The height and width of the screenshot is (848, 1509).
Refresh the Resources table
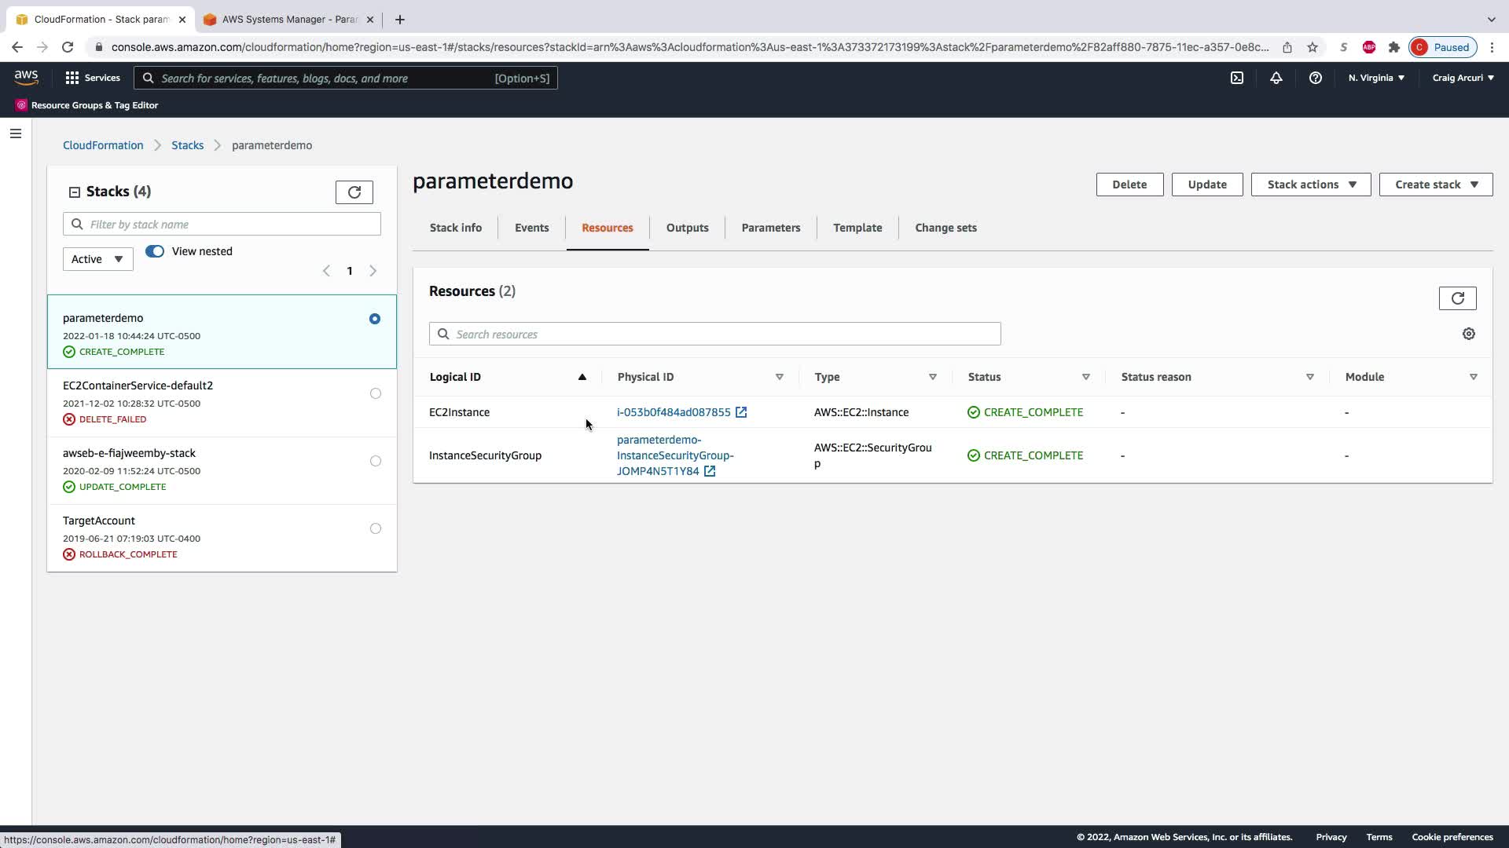click(x=1457, y=298)
